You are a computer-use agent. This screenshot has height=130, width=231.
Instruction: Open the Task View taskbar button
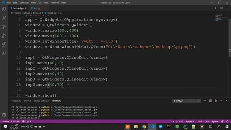(211, 127)
